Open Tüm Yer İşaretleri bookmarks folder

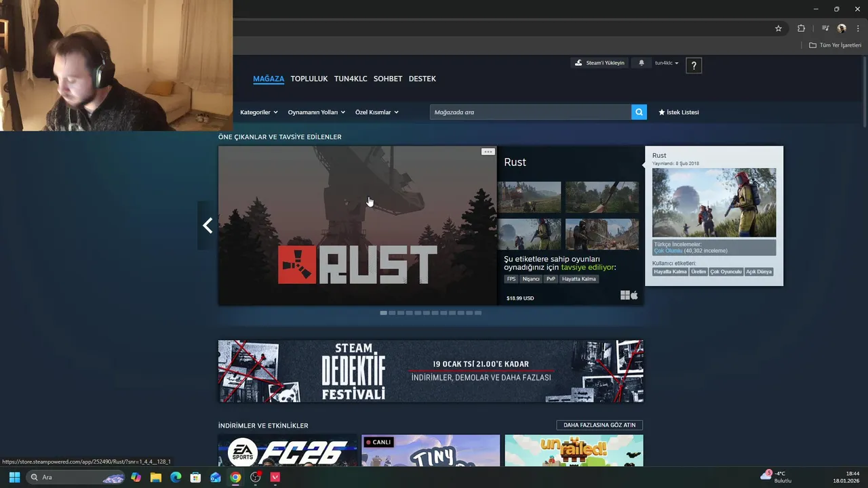click(835, 45)
